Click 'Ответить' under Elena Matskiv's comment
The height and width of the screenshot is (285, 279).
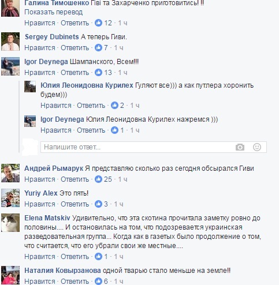75,257
